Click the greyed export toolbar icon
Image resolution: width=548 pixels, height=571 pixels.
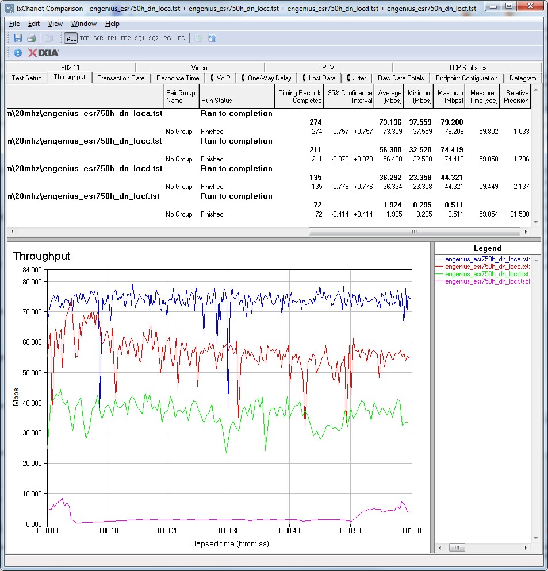coord(199,38)
